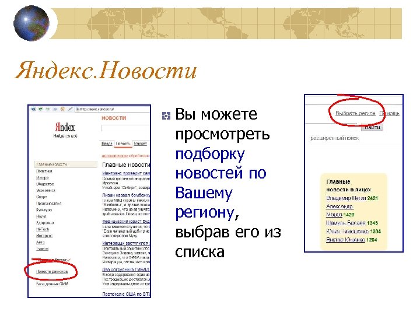This screenshot has width=420, height=315.
Task: Open the Происшествия rubric
Action: [x=49, y=204]
